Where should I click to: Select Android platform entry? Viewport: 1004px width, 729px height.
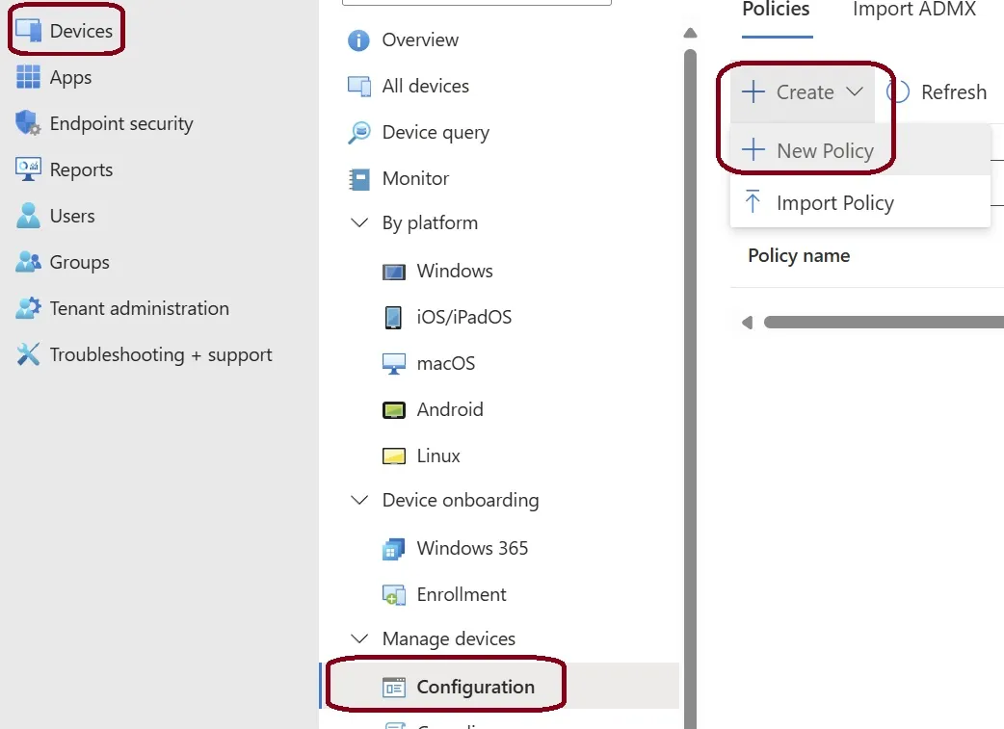pos(450,409)
